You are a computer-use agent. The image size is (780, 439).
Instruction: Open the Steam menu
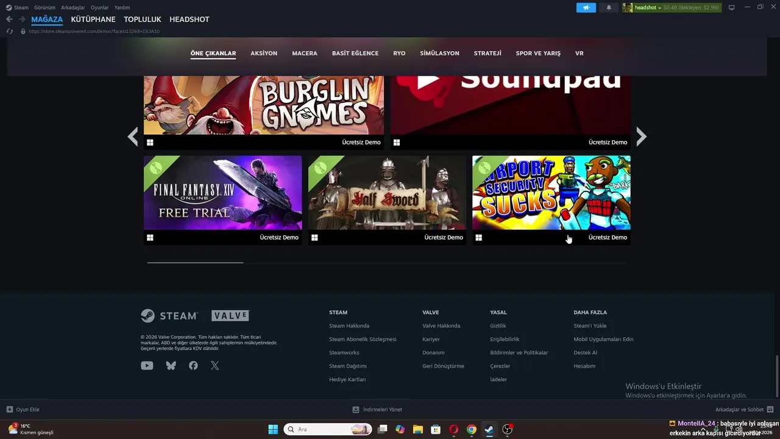(17, 7)
